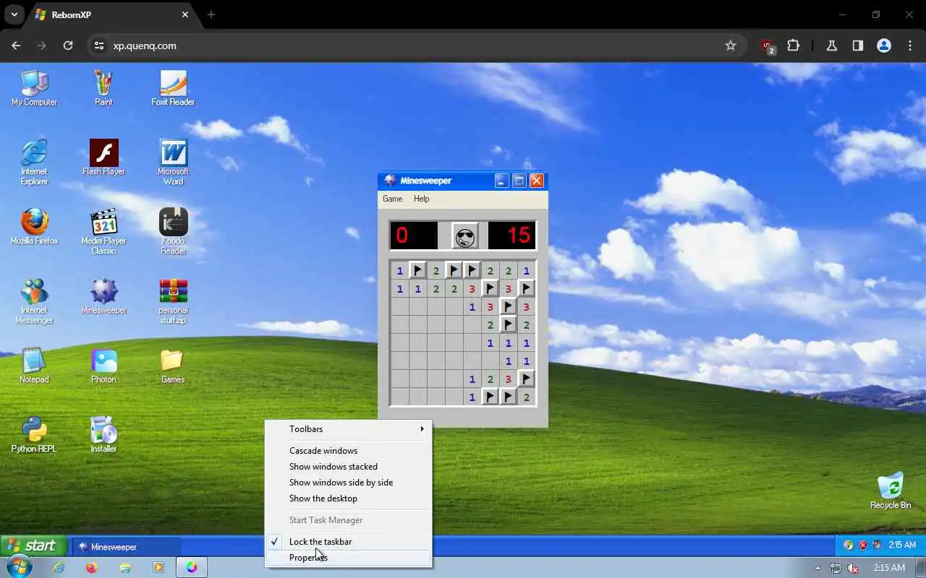The height and width of the screenshot is (578, 926).
Task: Select Python REPL desktop icon
Action: pyautogui.click(x=34, y=435)
